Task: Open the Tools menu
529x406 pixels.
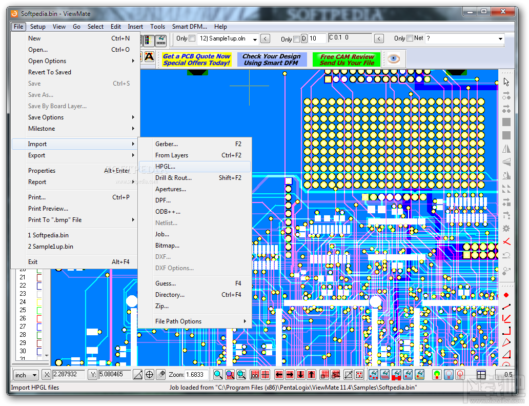Action: (x=157, y=27)
